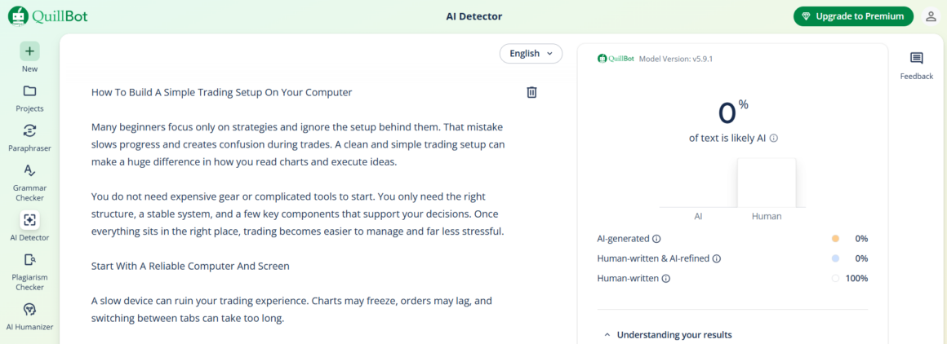Click info icon beside Human-written & AI-refined
Image resolution: width=947 pixels, height=344 pixels.
[x=717, y=258]
